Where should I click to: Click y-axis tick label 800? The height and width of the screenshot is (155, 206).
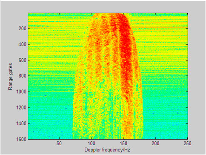point(23,76)
